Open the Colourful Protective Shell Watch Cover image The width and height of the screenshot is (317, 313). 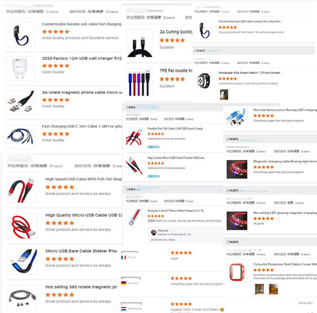point(237,272)
